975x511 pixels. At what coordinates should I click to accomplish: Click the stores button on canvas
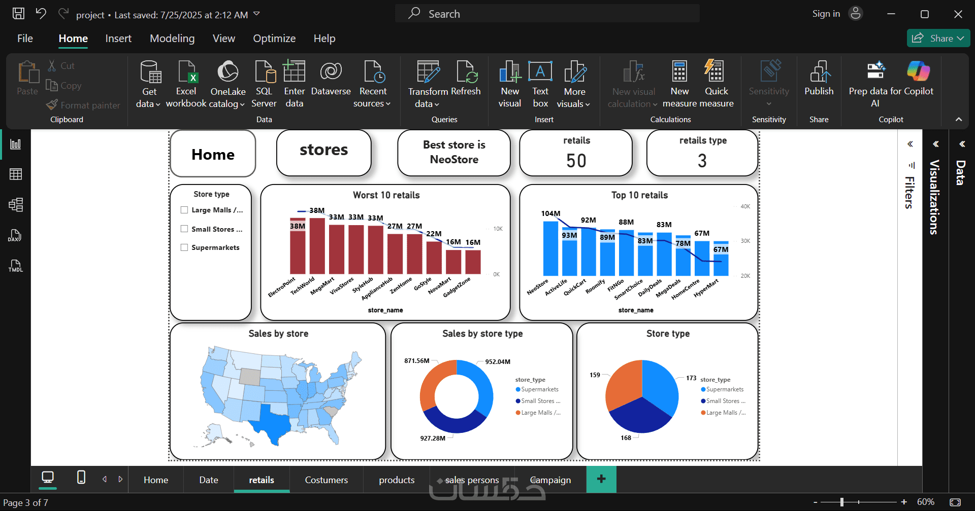[323, 153]
